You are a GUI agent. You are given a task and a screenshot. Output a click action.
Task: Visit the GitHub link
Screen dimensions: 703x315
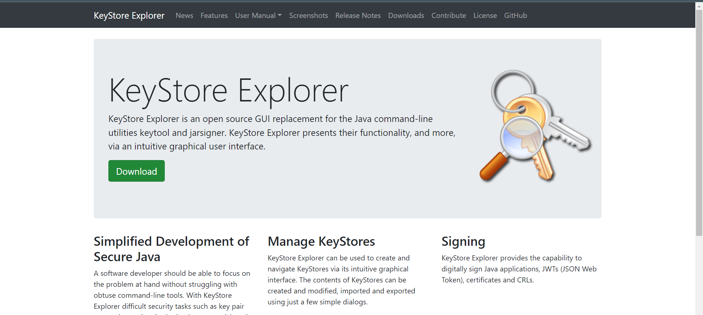point(516,15)
